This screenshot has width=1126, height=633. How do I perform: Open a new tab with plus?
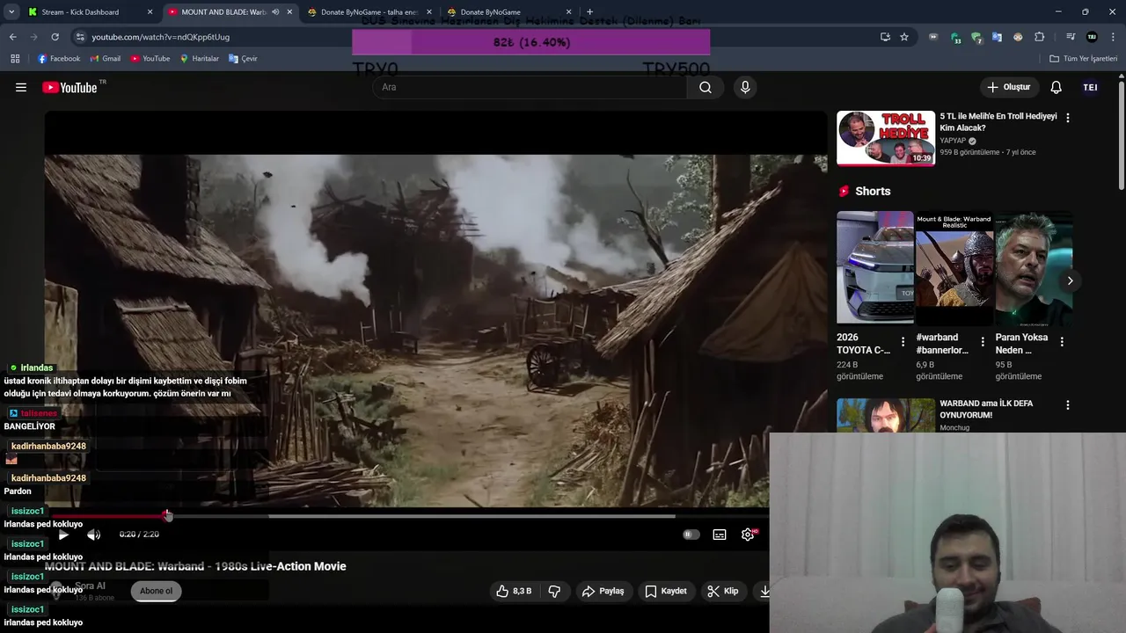(x=589, y=12)
